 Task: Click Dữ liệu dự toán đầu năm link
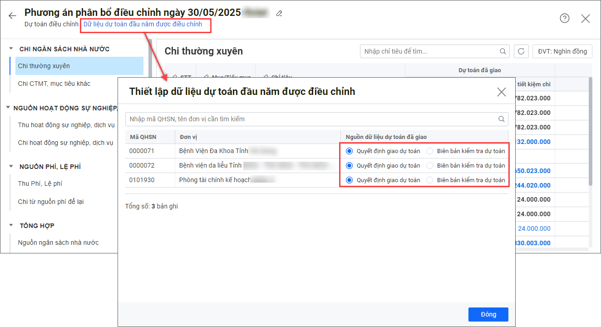click(x=143, y=24)
